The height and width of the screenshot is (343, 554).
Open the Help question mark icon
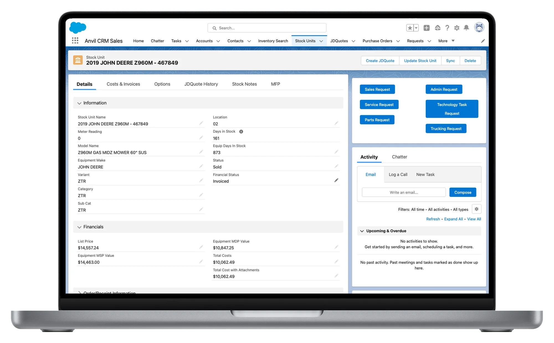tap(447, 28)
